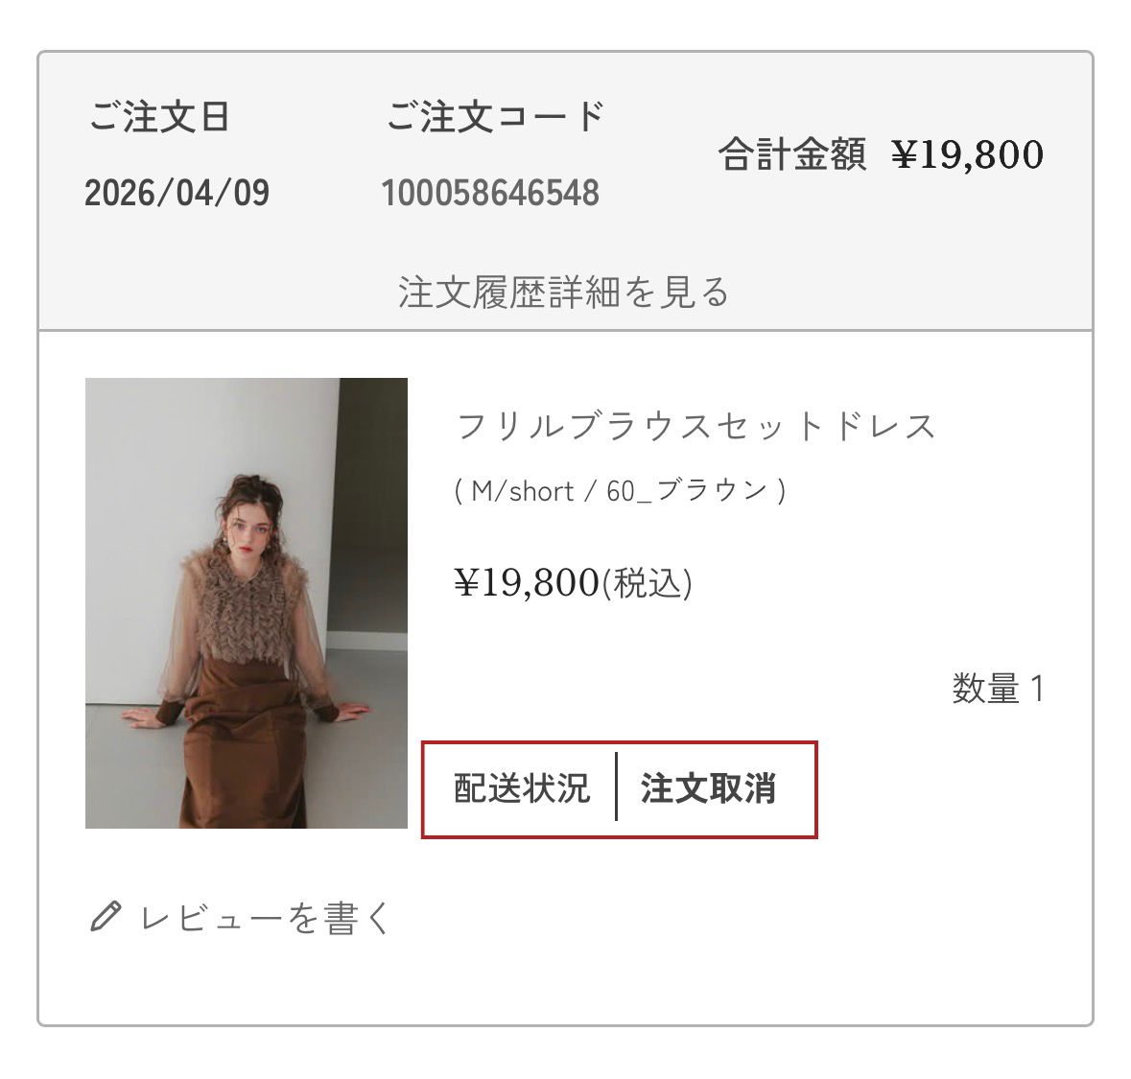The image size is (1131, 1079).
Task: Select the order date 2026/04/09
Action: 177,193
